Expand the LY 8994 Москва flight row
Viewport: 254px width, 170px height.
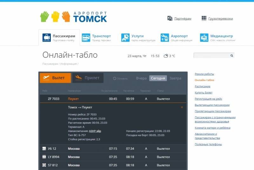(113, 157)
